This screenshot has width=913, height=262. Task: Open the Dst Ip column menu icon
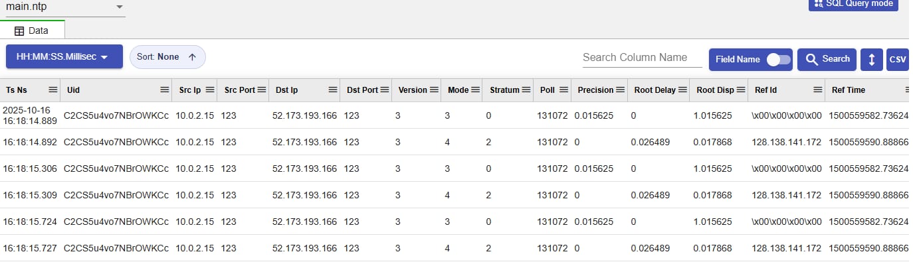coord(332,90)
